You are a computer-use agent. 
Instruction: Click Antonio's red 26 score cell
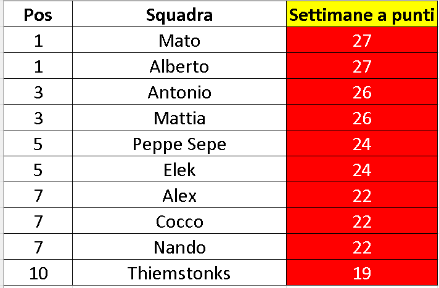[x=363, y=92]
